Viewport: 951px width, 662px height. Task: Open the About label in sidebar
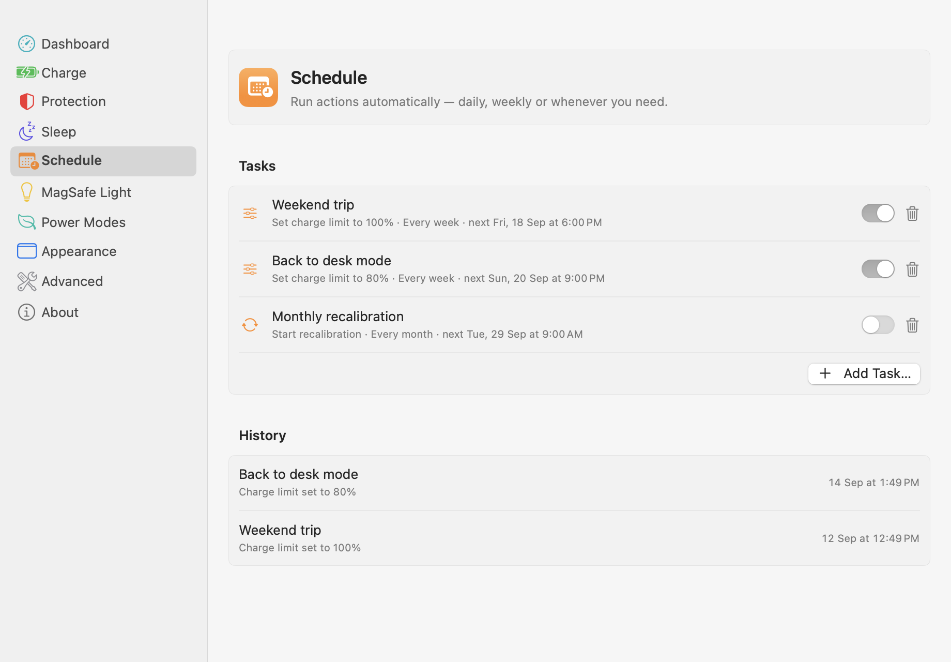[x=60, y=312]
